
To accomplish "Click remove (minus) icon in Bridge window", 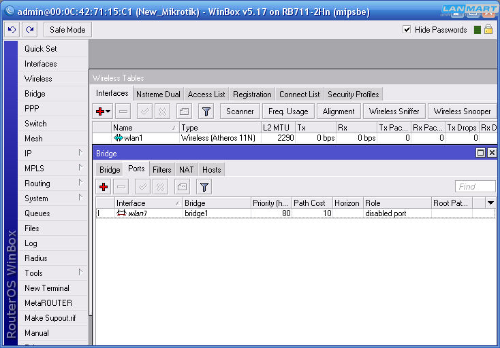I will [x=121, y=187].
